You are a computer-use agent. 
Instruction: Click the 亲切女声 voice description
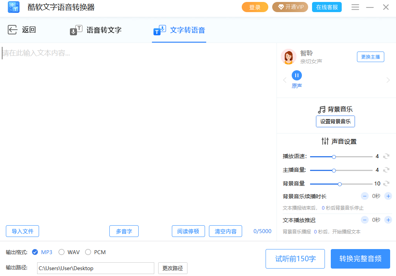311,61
